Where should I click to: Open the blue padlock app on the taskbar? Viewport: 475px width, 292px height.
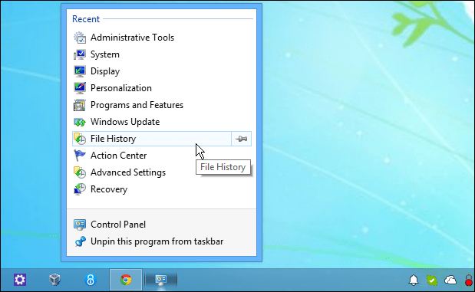pyautogui.click(x=91, y=280)
